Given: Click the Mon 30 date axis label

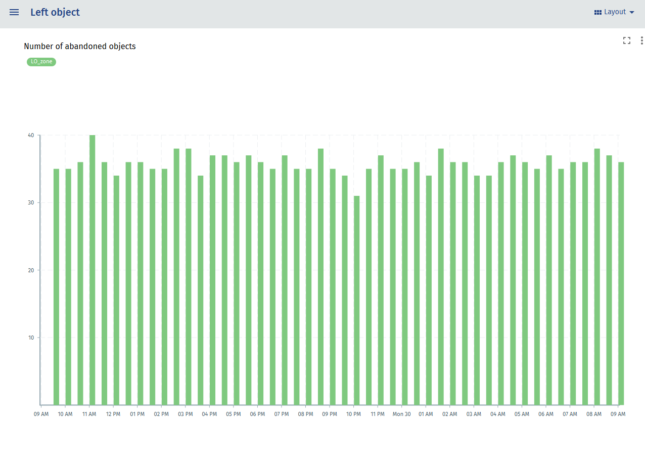Looking at the screenshot, I should (x=401, y=414).
